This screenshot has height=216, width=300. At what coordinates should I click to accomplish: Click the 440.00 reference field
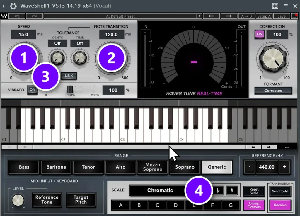267,167
